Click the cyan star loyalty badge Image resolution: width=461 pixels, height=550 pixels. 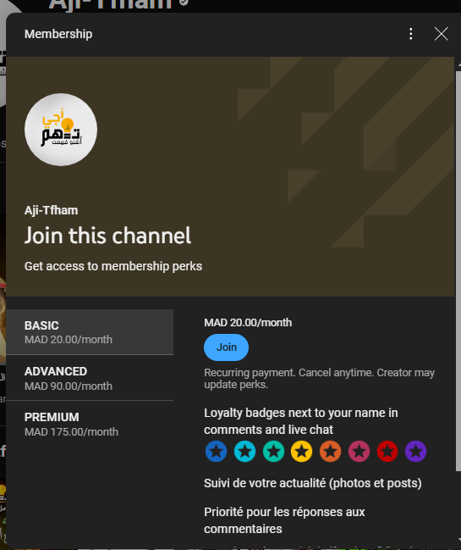pyautogui.click(x=244, y=451)
